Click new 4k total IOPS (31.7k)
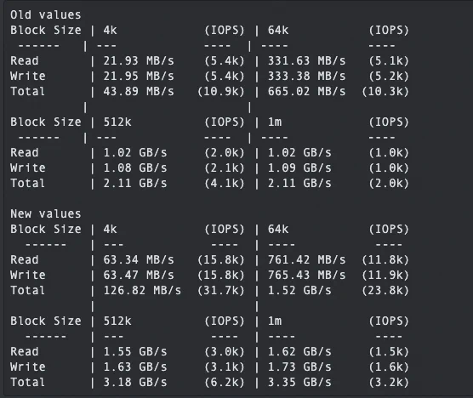473x398 pixels. [221, 290]
